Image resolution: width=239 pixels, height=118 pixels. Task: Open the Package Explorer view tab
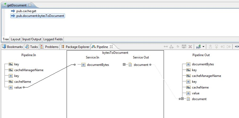(75, 47)
